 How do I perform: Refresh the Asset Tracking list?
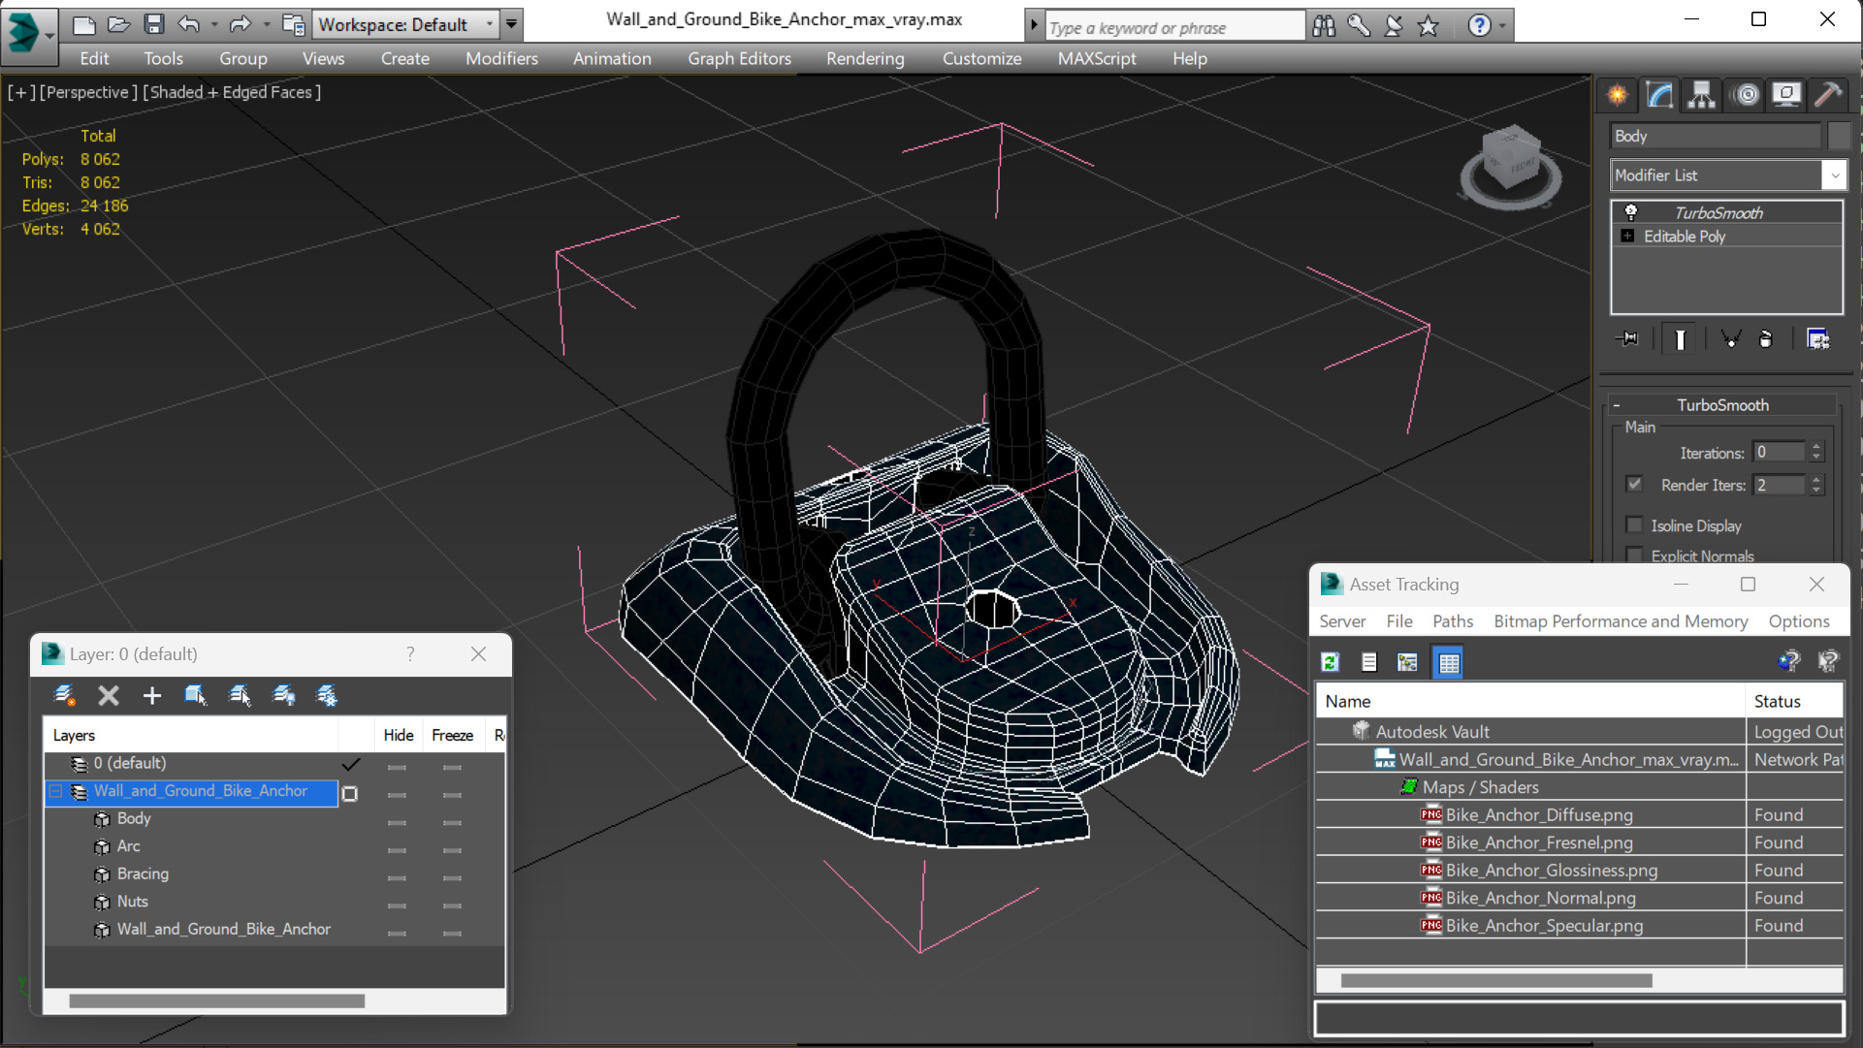[1330, 662]
